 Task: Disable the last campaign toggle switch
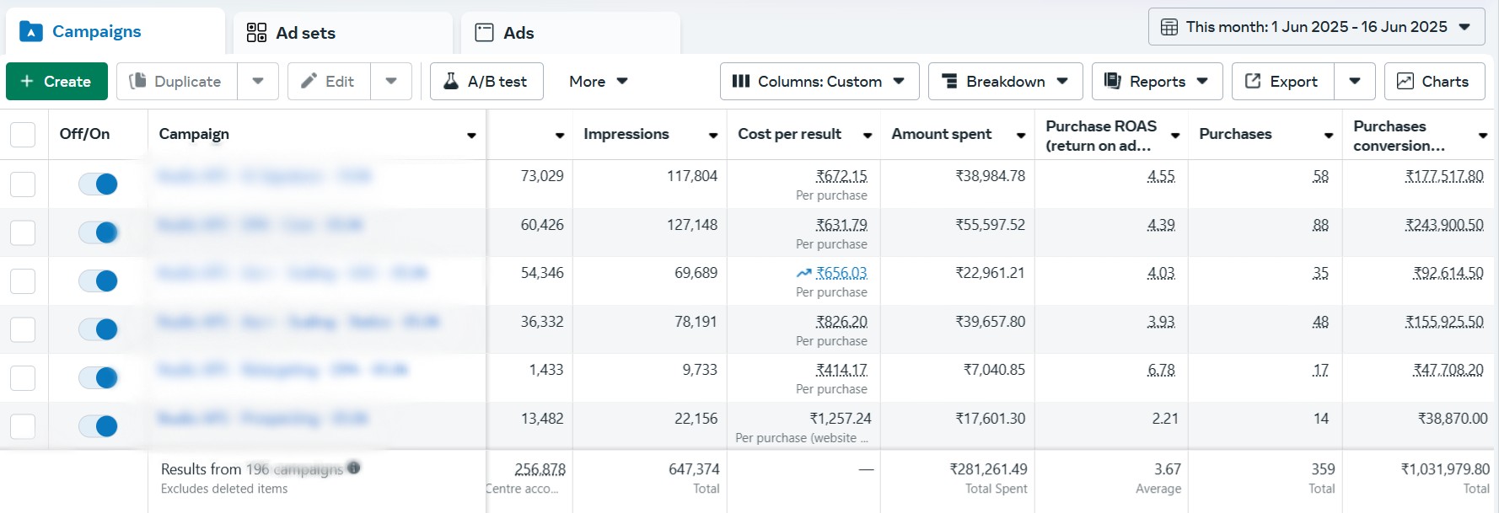tap(98, 426)
